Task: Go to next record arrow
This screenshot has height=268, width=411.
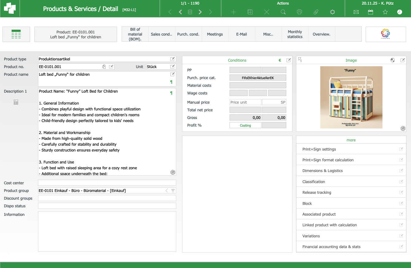Action: [x=200, y=12]
